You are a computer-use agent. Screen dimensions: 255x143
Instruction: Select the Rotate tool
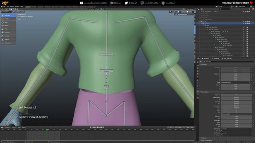[x=8, y=25]
